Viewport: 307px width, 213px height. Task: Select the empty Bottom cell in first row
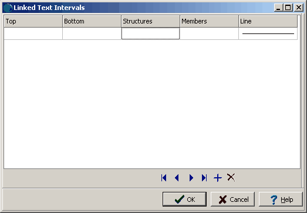coord(92,33)
